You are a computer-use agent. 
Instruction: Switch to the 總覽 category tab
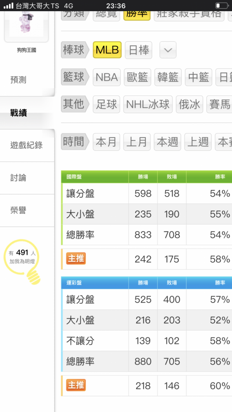[106, 15]
